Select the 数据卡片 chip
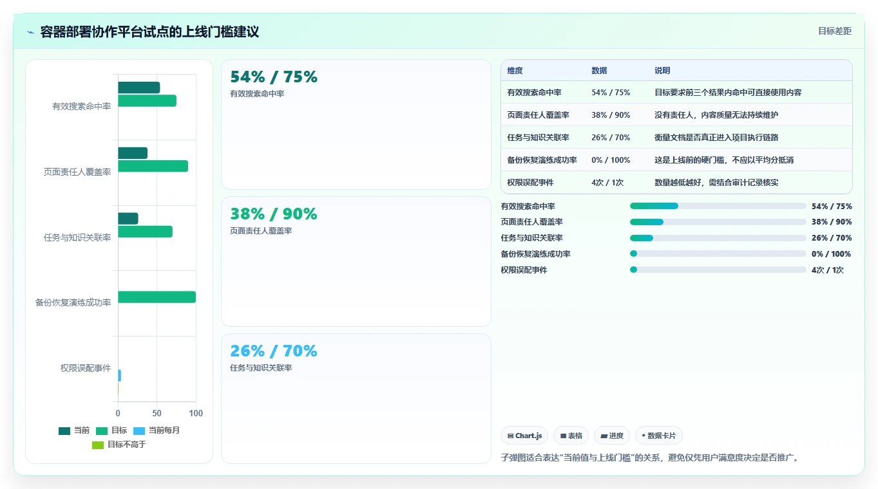This screenshot has height=489, width=878. pos(659,436)
